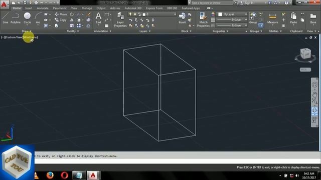The image size is (321, 180).
Task: Expand the Properties panel
Action: coord(220,31)
